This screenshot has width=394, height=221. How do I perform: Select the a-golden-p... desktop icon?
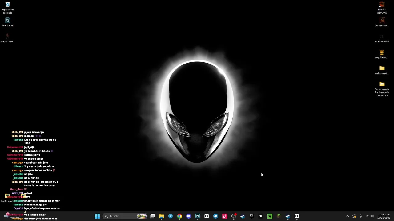(382, 54)
